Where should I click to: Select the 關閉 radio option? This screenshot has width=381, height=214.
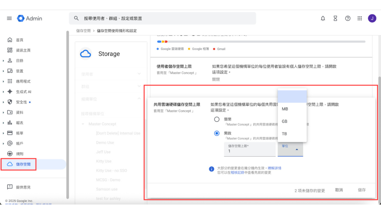pos(217,119)
